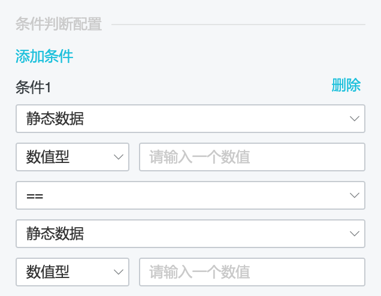Click the chevron of the upper 静态数据 select
This screenshot has height=296, width=381.
[x=355, y=119]
